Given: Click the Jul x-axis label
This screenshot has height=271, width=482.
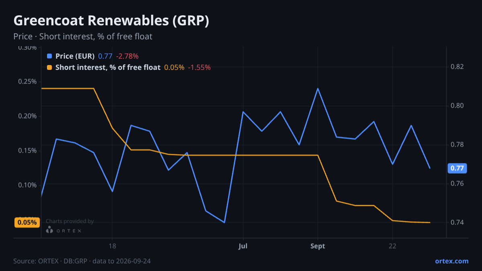Looking at the screenshot, I should 243,246.
